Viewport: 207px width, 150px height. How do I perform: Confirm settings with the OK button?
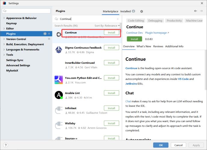[x=161, y=145]
